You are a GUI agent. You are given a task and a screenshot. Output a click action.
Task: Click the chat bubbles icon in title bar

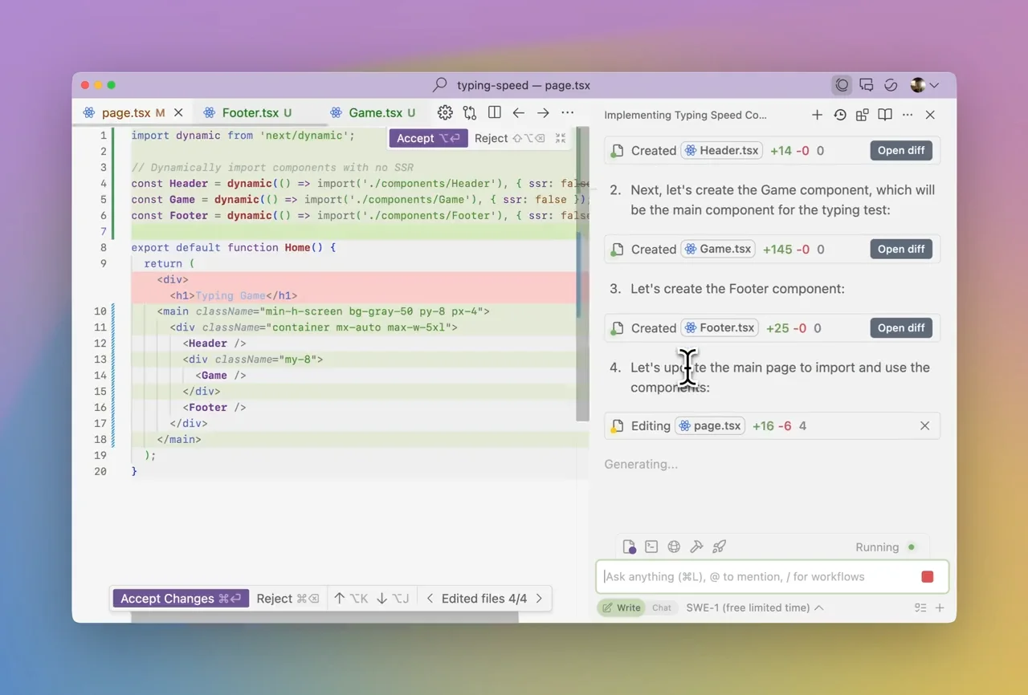point(866,85)
